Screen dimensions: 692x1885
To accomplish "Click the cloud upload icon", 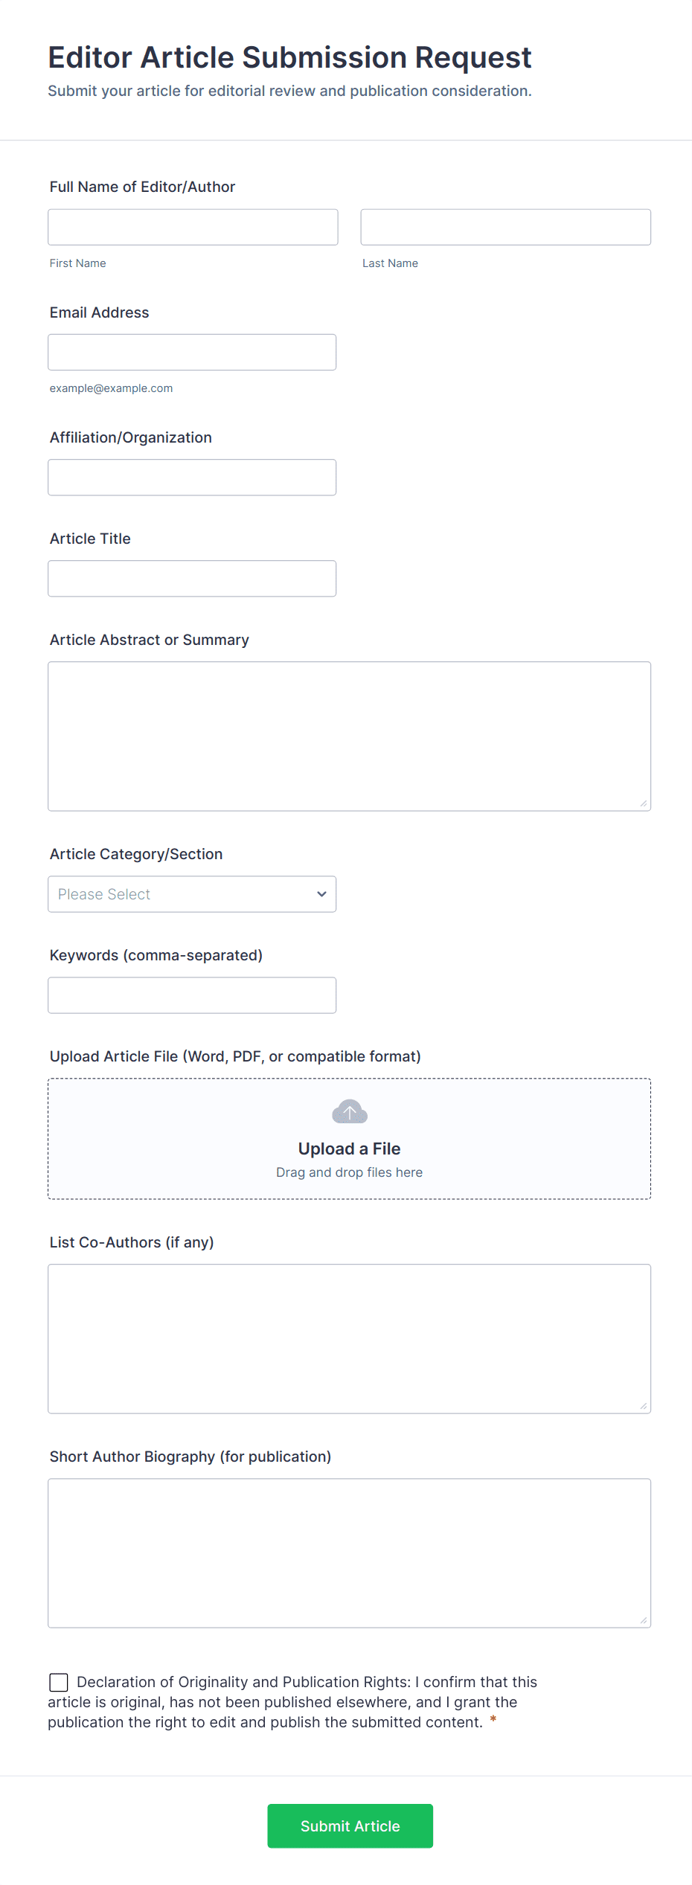I will pyautogui.click(x=349, y=1112).
